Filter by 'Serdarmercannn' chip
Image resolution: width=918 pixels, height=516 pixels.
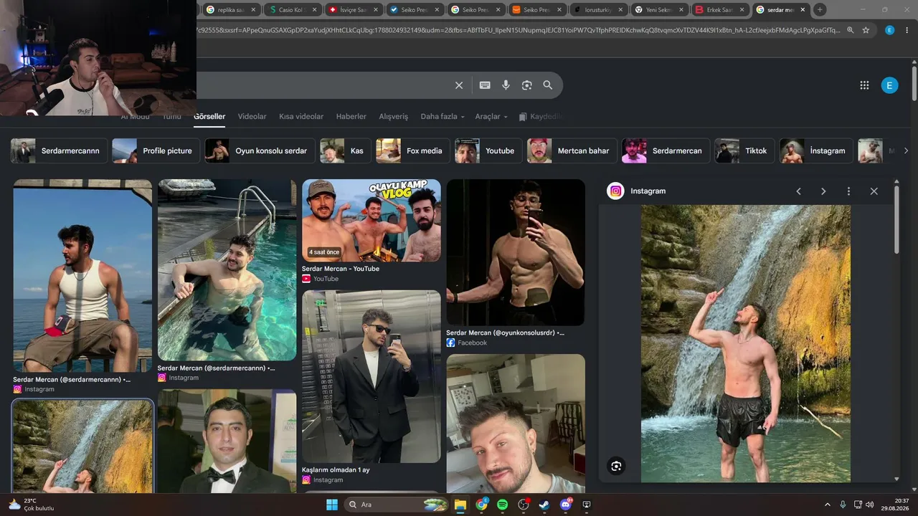[60, 151]
